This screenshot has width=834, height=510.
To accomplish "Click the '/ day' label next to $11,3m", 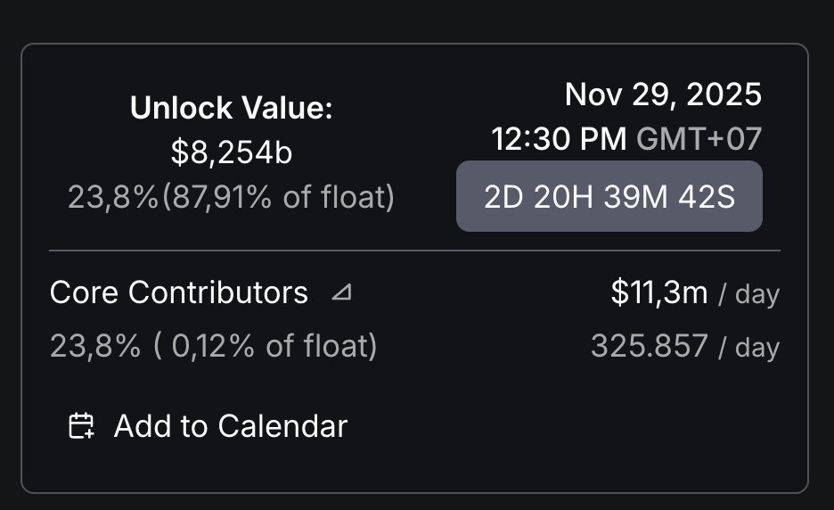I will [x=748, y=293].
